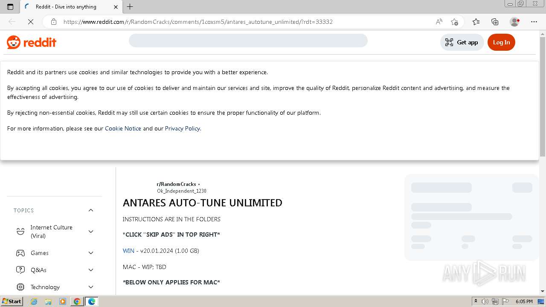
Task: Open Action Center flag icon
Action: tap(505, 301)
